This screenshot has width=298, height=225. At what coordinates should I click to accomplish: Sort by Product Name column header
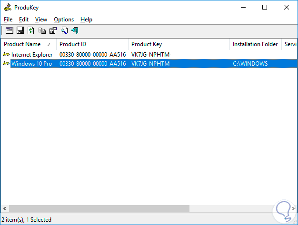pyautogui.click(x=29, y=44)
